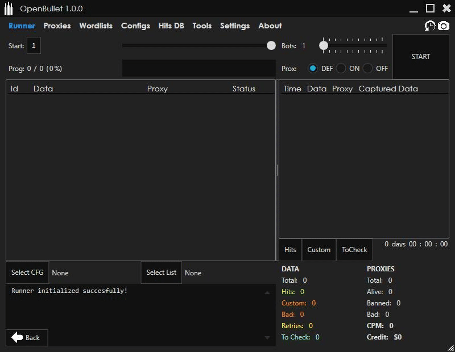The height and width of the screenshot is (352, 455).
Task: Minimize the OpenBullet window
Action: tap(413, 9)
